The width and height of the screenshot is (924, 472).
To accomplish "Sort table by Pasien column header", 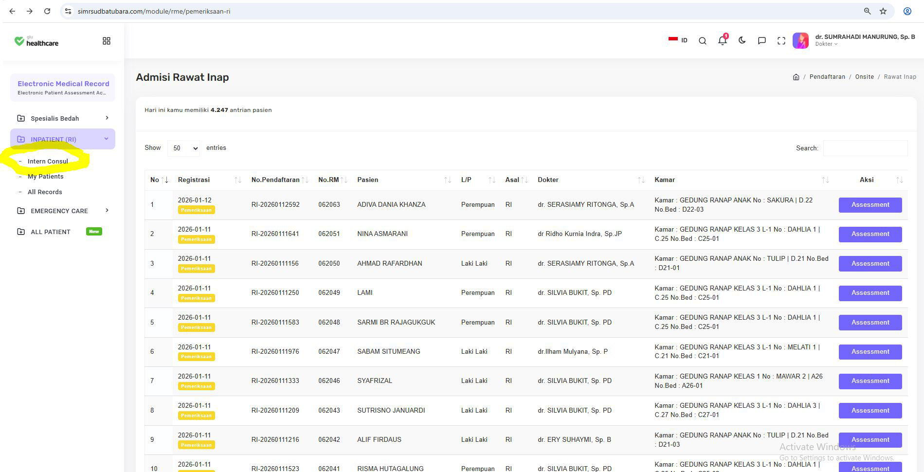I will point(404,180).
